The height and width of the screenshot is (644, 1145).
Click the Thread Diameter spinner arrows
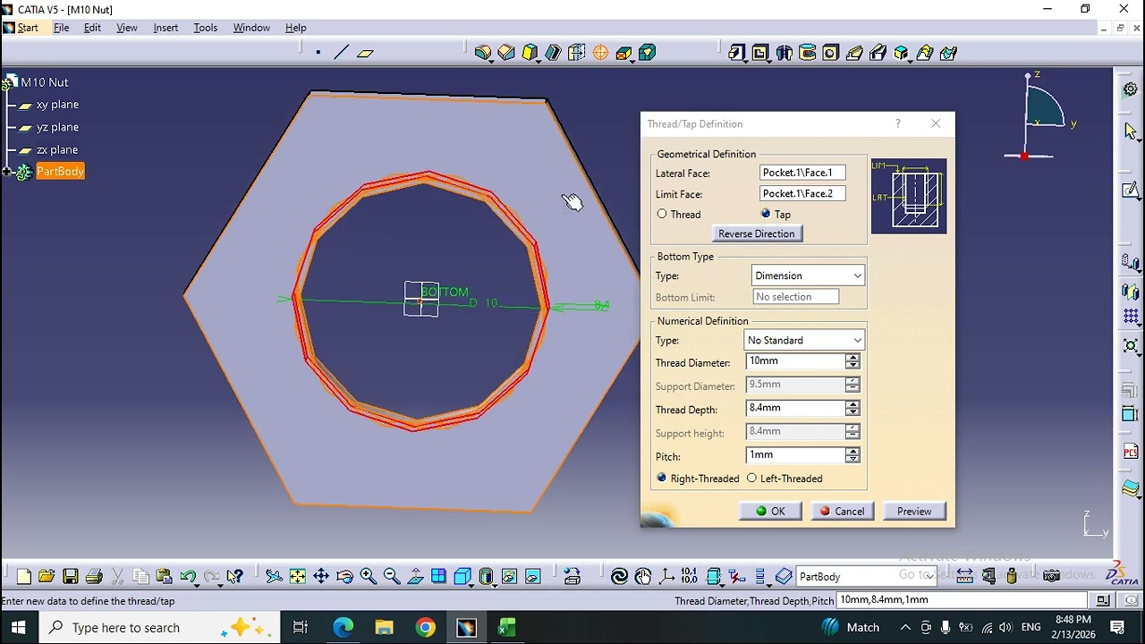852,361
